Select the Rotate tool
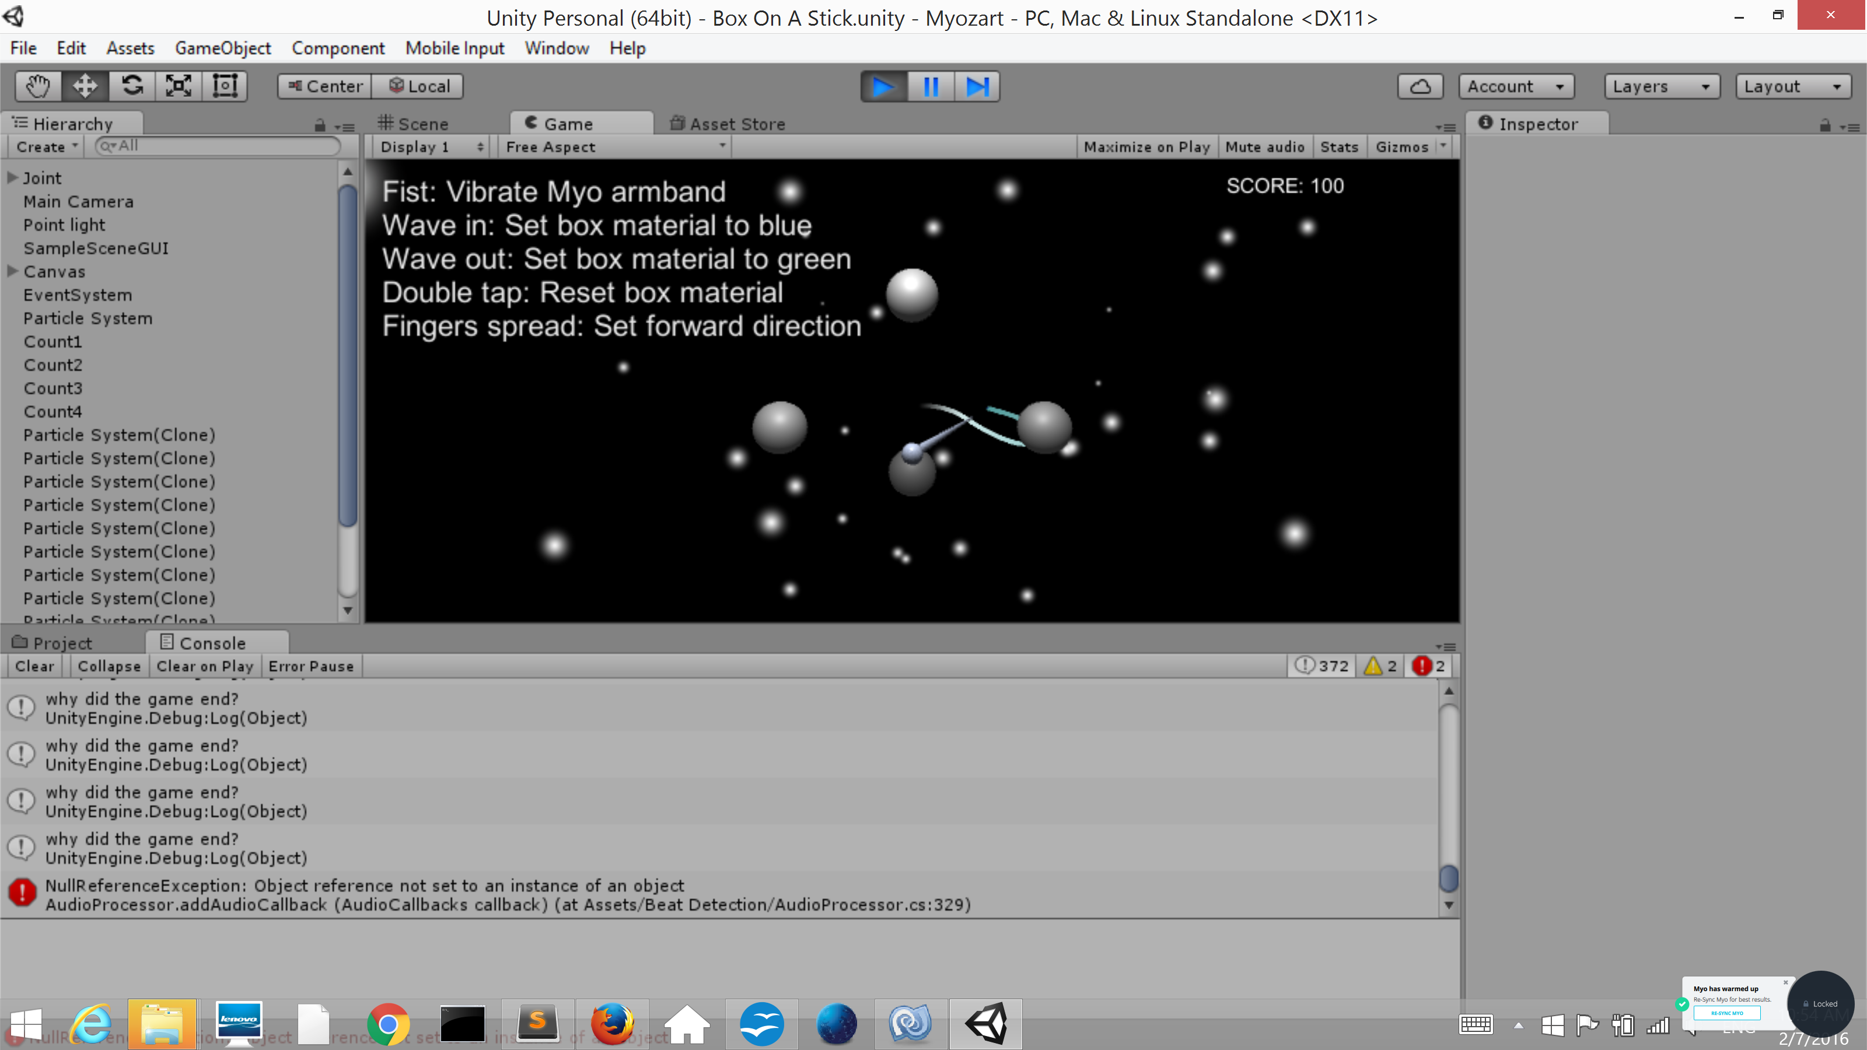This screenshot has width=1867, height=1050. (x=132, y=86)
